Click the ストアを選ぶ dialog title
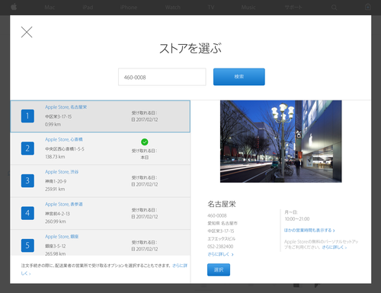 point(190,48)
